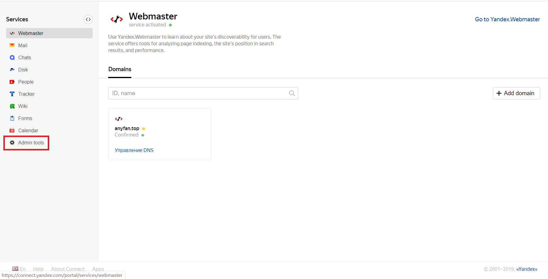548x279 pixels.
Task: Open the Apps footer link
Action: pyautogui.click(x=98, y=269)
